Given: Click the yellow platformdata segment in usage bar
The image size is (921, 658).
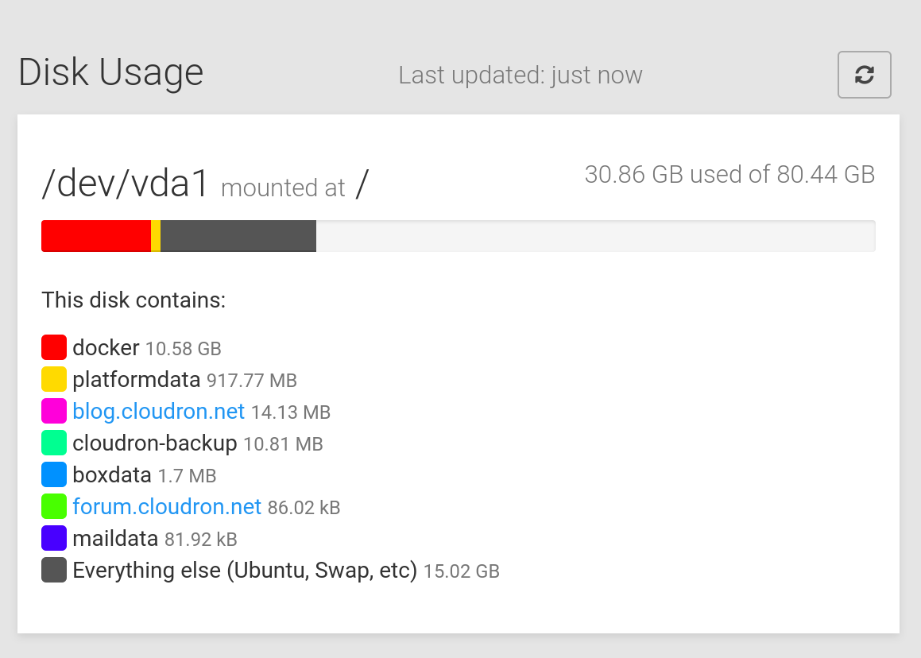Looking at the screenshot, I should (x=156, y=236).
